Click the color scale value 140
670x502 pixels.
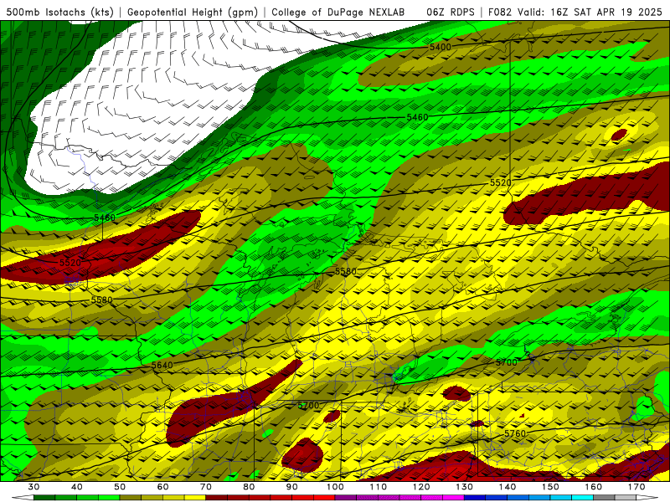[x=508, y=487]
